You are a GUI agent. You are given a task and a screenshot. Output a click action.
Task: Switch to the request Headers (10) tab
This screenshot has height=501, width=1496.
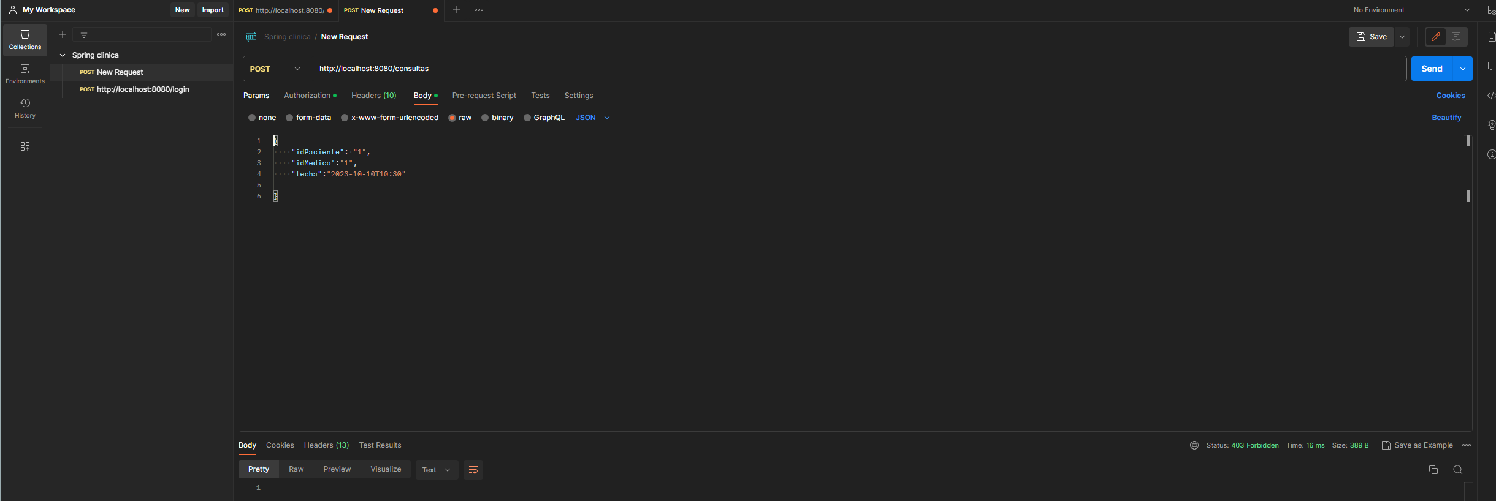[x=374, y=96]
